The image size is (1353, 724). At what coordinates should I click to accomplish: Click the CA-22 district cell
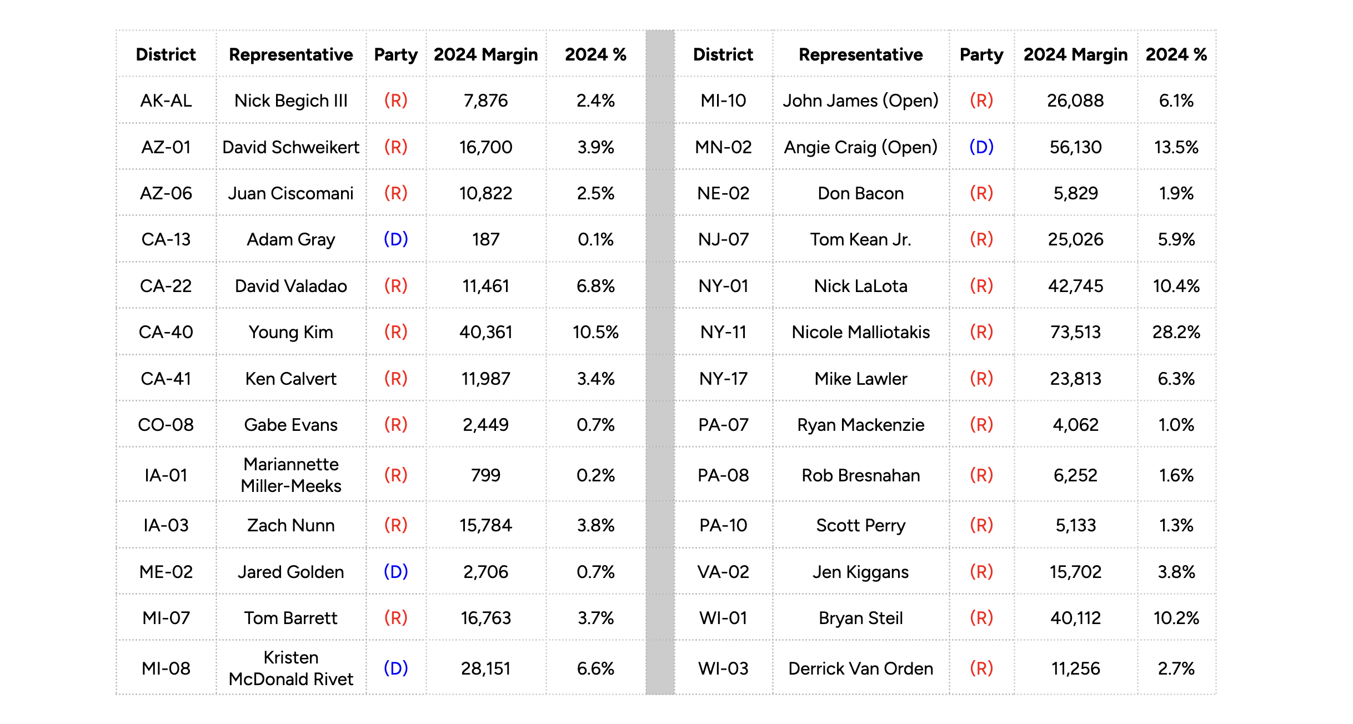coord(166,286)
